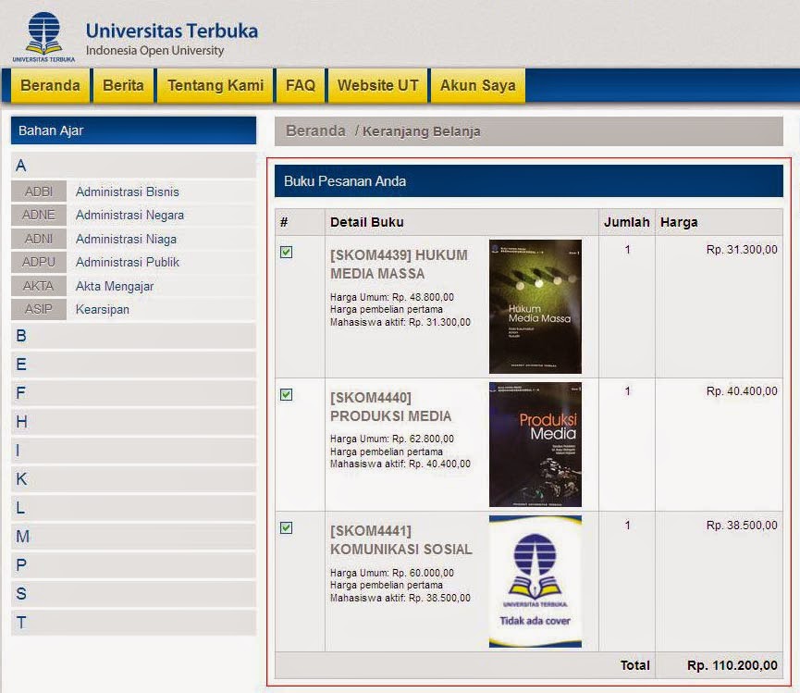Switch to the Berita tab
The height and width of the screenshot is (693, 800).
click(124, 84)
